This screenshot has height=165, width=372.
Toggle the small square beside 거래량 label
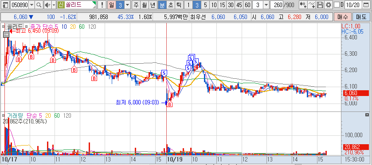click(x=3, y=115)
